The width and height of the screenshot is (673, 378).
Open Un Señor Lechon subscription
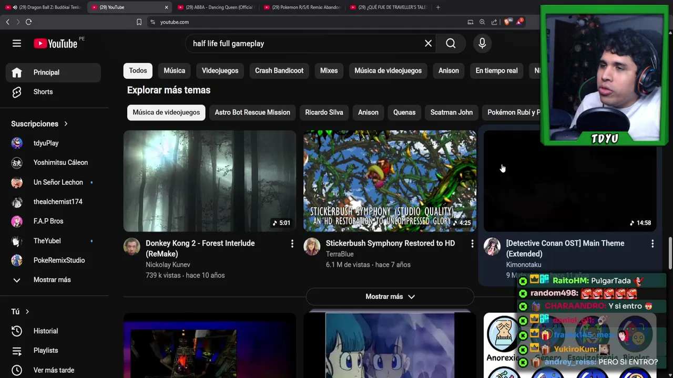[x=53, y=182]
